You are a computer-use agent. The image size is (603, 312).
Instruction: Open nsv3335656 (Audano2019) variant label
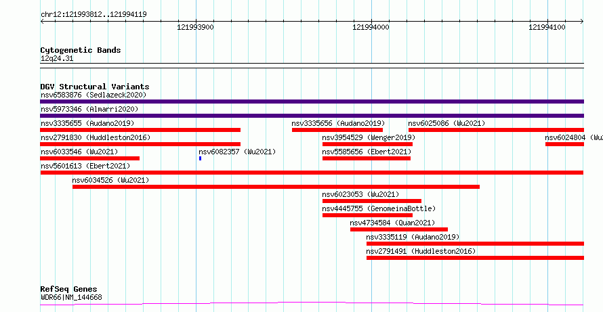(338, 123)
